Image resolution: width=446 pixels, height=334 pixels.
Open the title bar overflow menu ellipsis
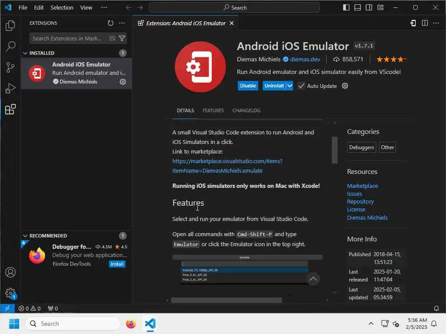[x=104, y=8]
